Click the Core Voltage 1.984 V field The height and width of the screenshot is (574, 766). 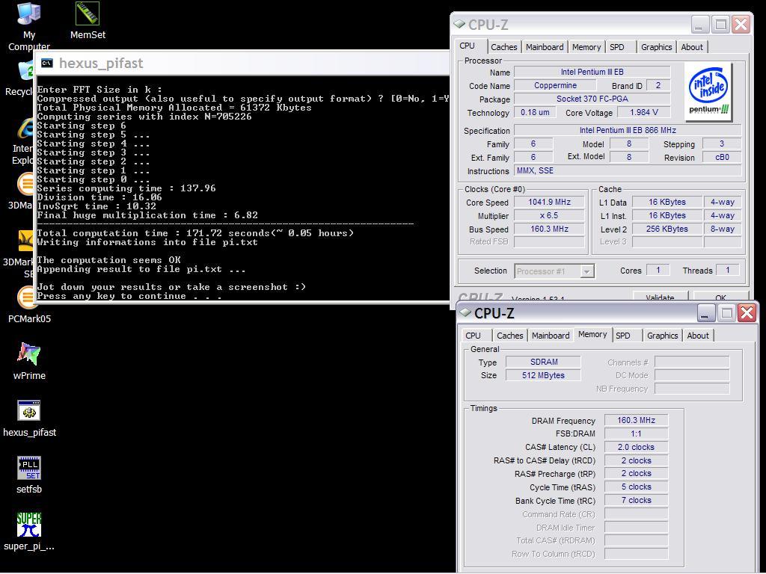643,112
